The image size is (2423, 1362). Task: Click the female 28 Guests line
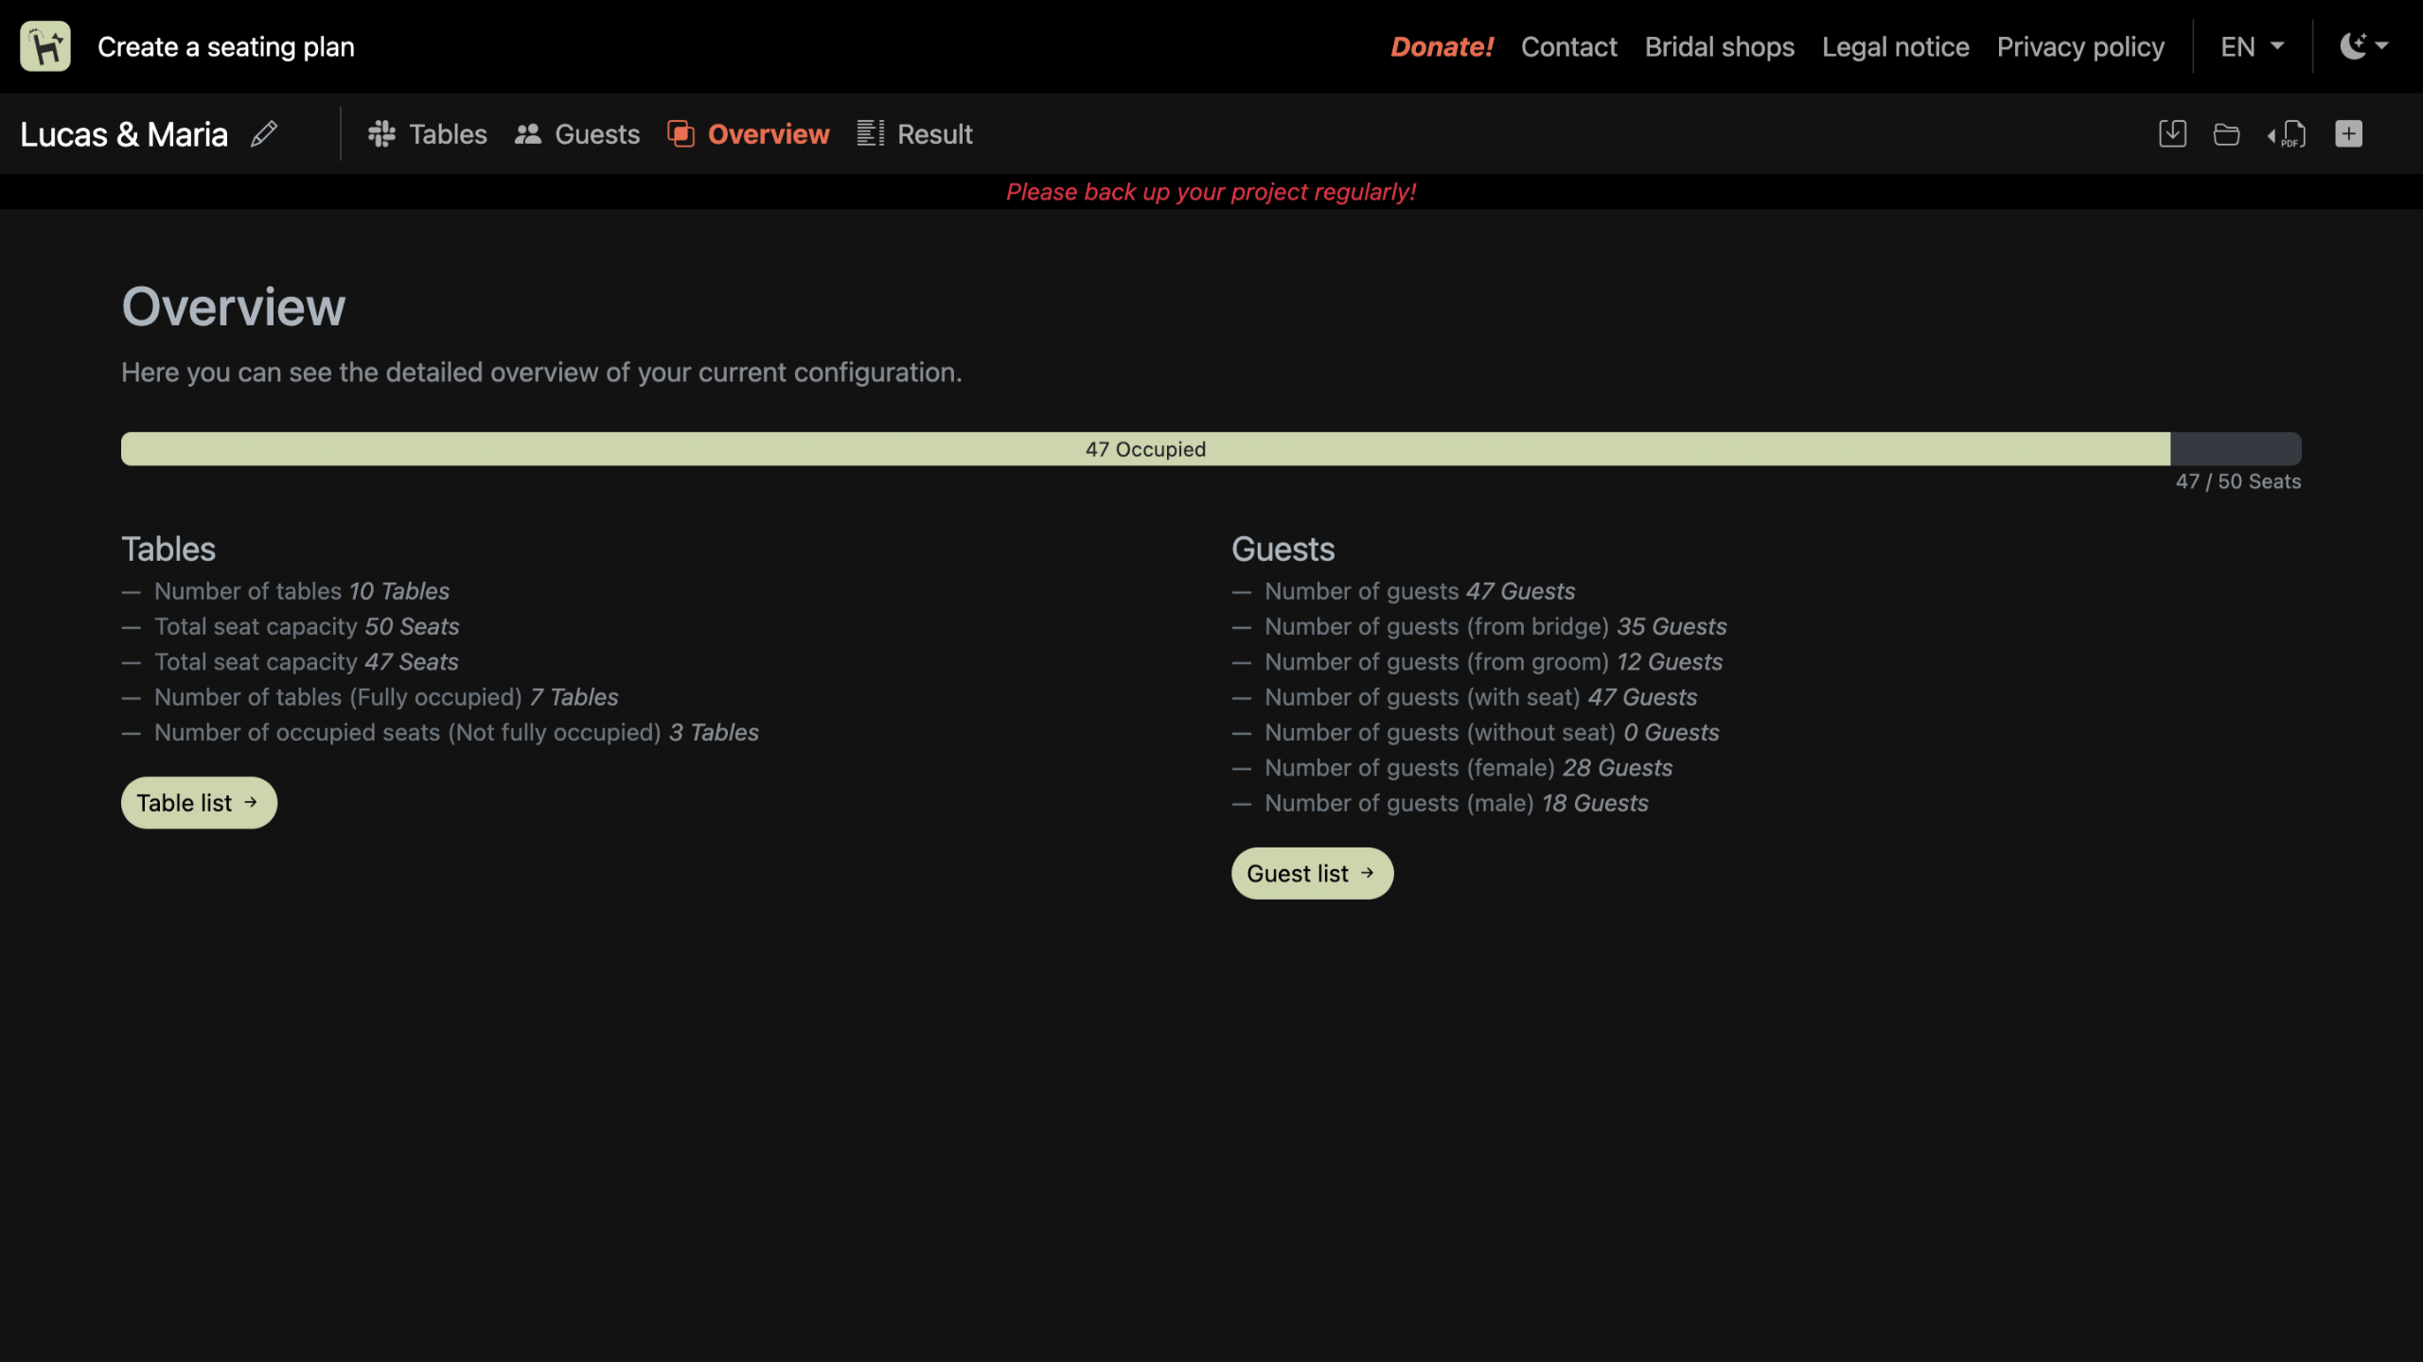(x=1468, y=767)
